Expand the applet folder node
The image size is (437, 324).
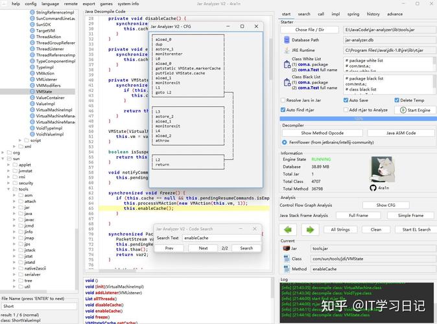[x=8, y=165]
